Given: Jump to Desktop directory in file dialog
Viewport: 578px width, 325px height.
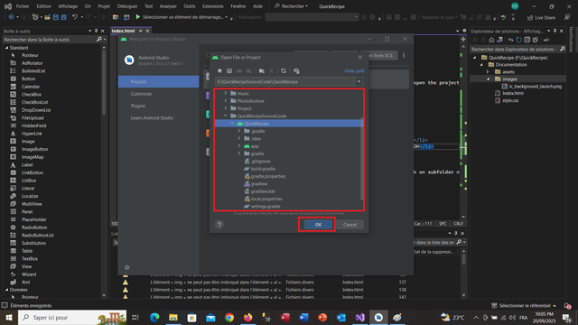Looking at the screenshot, I should pyautogui.click(x=229, y=70).
